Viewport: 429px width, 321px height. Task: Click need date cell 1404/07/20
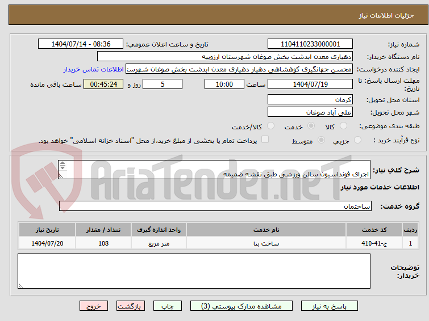47,243
